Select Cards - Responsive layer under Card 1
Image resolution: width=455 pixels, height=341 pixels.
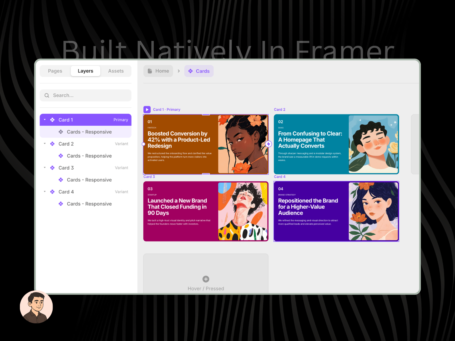point(89,132)
